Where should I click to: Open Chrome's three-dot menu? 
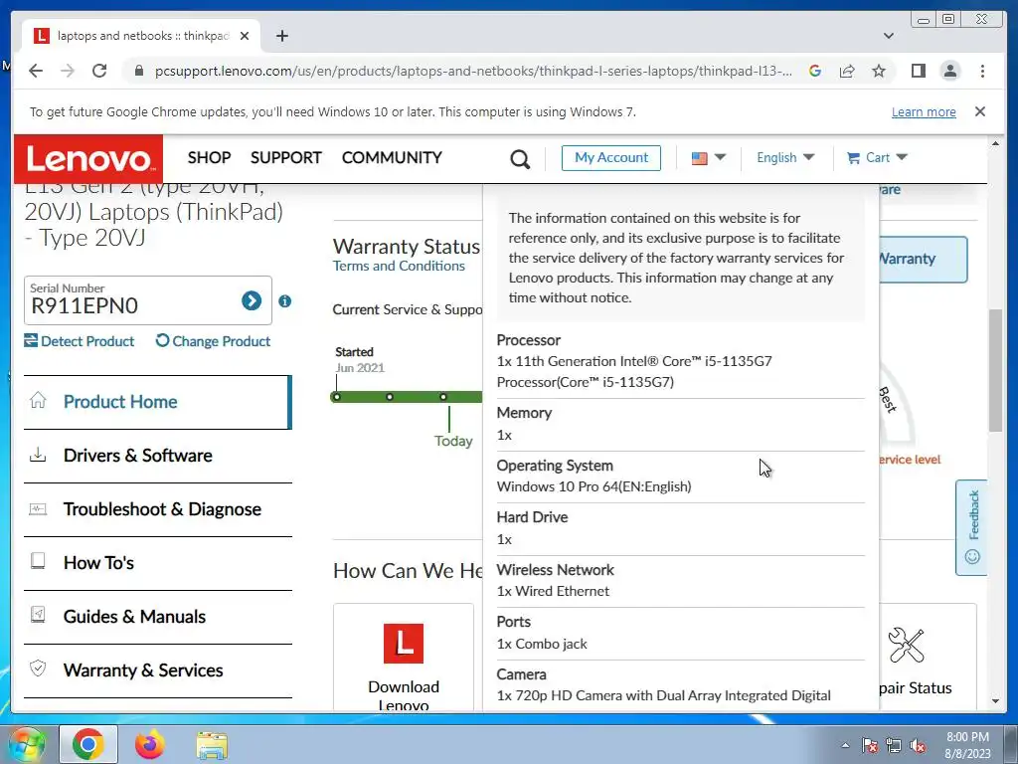click(982, 71)
